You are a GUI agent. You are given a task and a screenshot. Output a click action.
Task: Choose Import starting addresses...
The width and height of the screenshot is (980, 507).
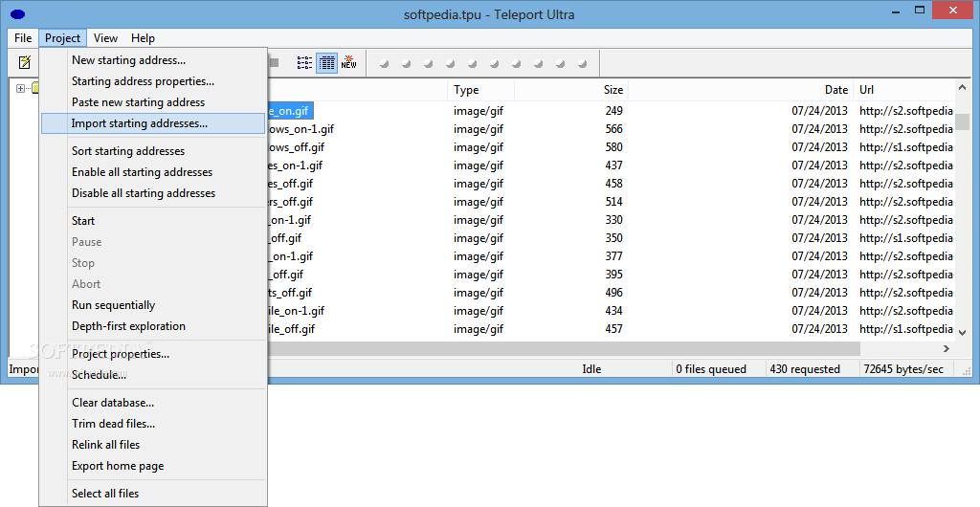153,123
